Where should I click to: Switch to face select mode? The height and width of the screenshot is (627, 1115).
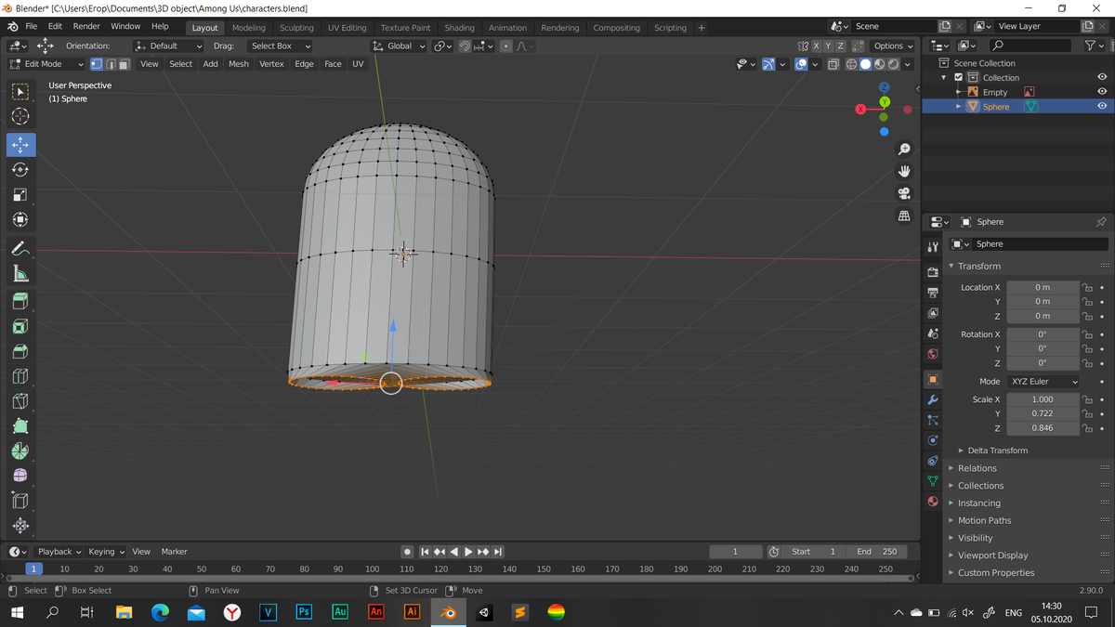tap(125, 64)
